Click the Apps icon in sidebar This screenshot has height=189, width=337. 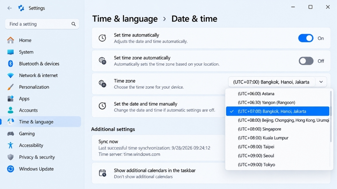(10, 99)
